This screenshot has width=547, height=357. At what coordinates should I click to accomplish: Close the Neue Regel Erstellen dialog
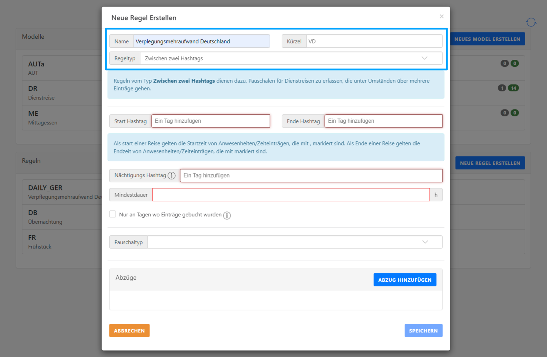(441, 17)
